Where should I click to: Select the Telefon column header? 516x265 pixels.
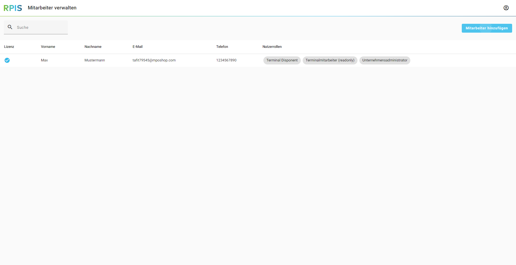[x=222, y=47]
